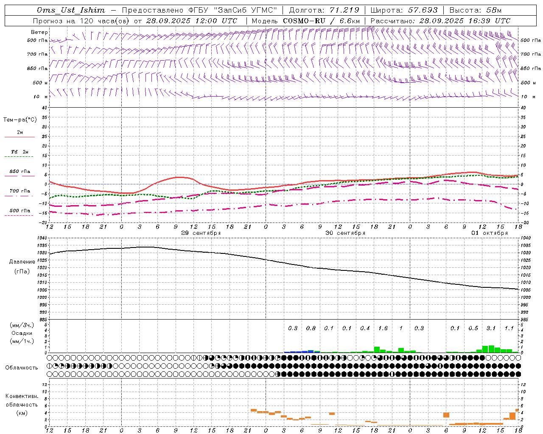
Task: Click the 0.5 precipitation amount value
Action: pyautogui.click(x=473, y=328)
